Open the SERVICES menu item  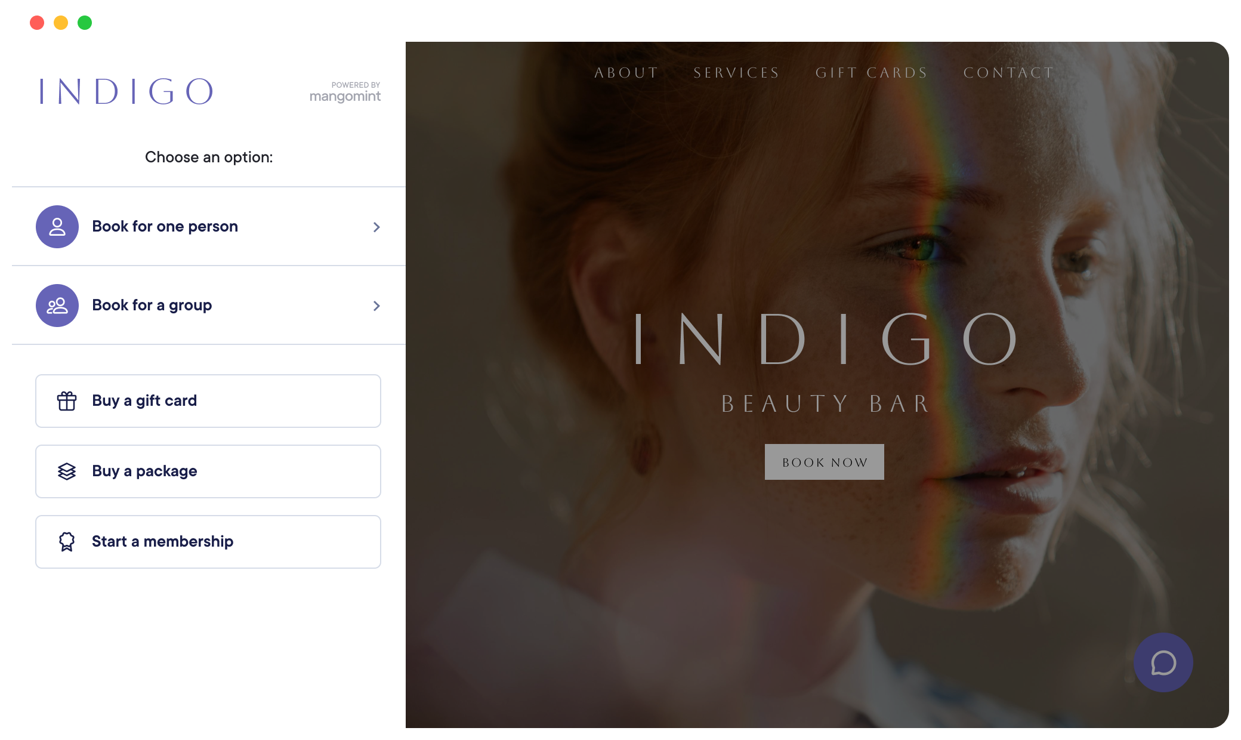tap(736, 73)
